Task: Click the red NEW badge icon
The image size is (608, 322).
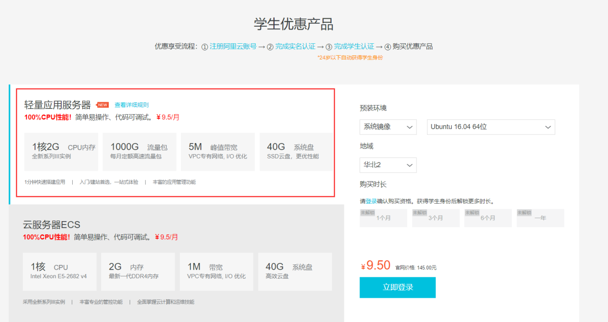Action: pos(102,105)
